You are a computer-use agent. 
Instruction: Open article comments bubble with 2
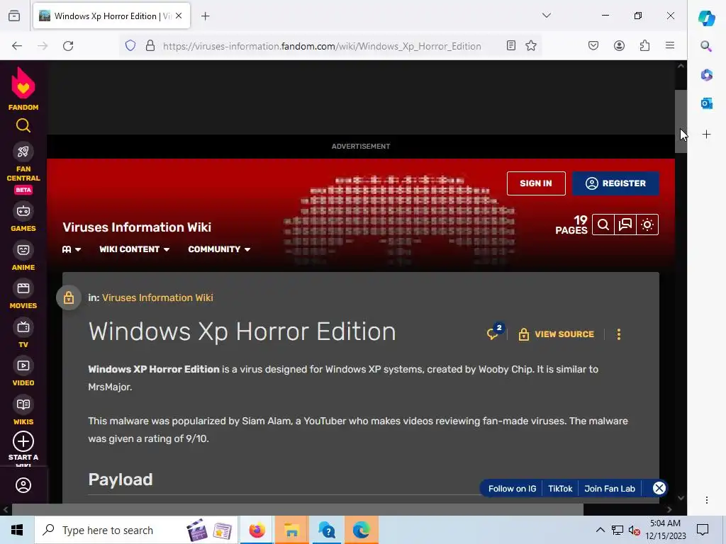coord(495,331)
